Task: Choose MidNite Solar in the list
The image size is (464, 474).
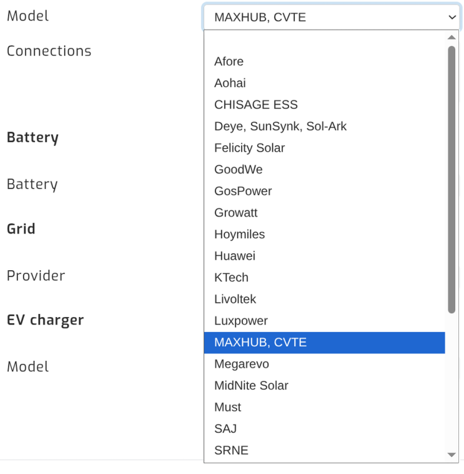Action: pyautogui.click(x=325, y=385)
